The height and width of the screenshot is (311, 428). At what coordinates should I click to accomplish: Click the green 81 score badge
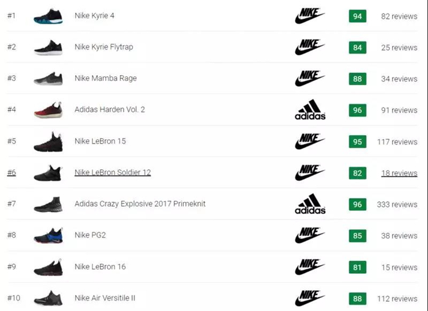point(357,268)
